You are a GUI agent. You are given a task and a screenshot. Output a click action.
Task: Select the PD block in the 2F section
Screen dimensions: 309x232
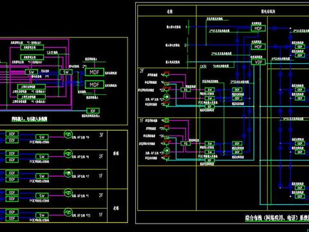[x=185, y=90]
